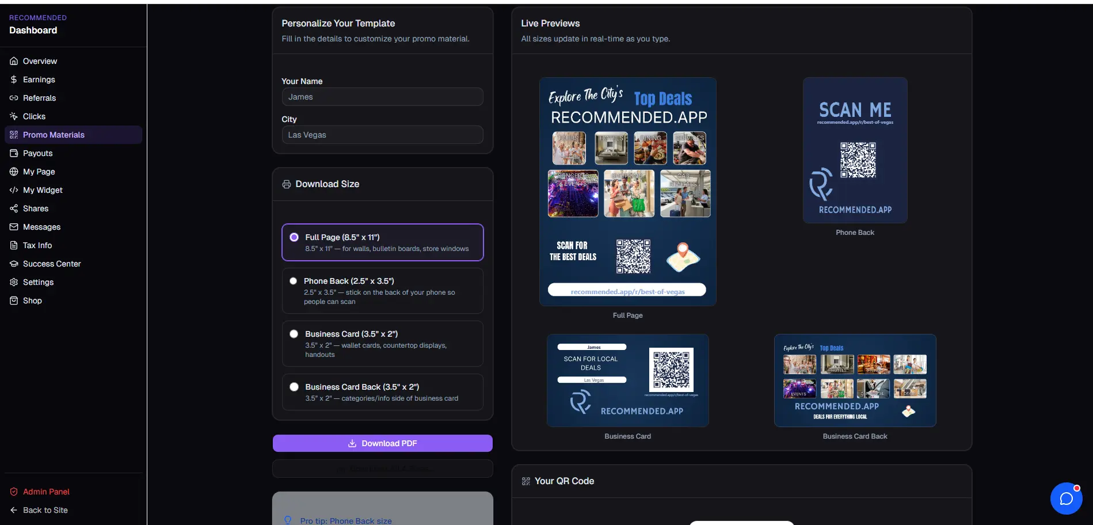Image resolution: width=1093 pixels, height=525 pixels.
Task: Open the Admin Panel link
Action: click(73, 492)
